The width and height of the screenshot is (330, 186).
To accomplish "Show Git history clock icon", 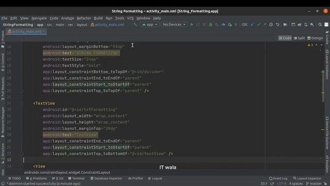I will pos(271,25).
